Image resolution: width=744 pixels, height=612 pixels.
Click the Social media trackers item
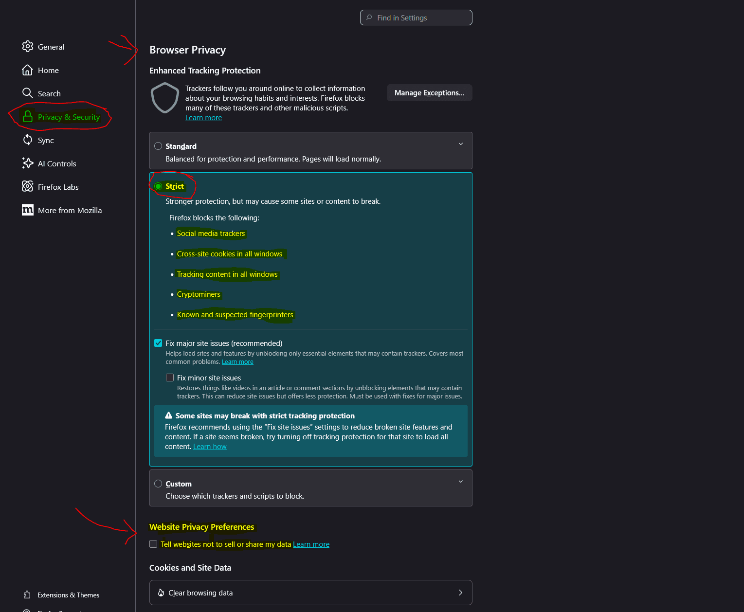(211, 234)
